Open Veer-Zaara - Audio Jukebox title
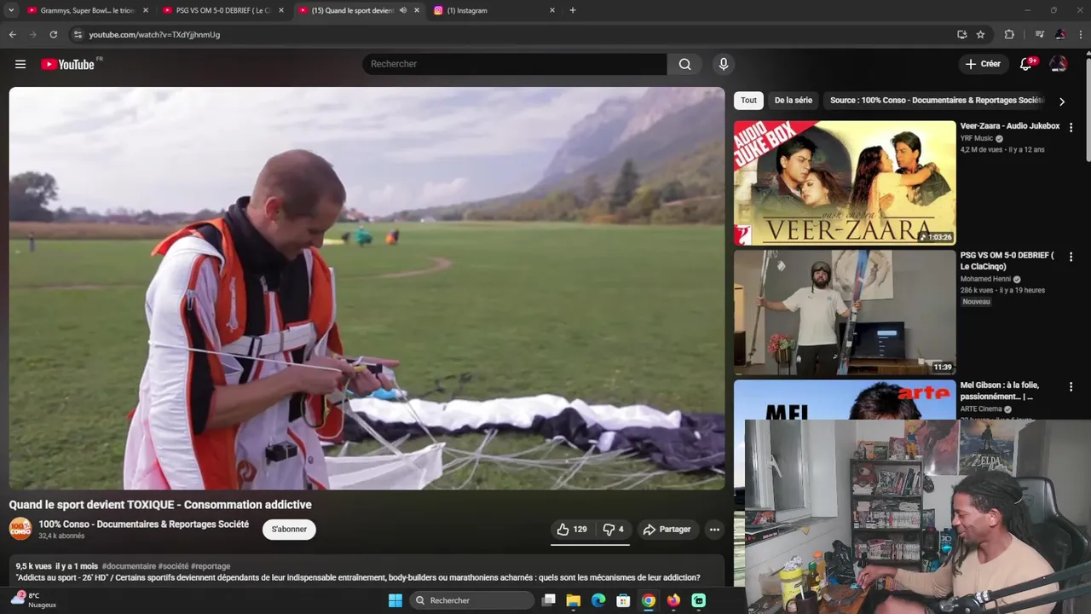Image resolution: width=1091 pixels, height=614 pixels. [x=1010, y=126]
